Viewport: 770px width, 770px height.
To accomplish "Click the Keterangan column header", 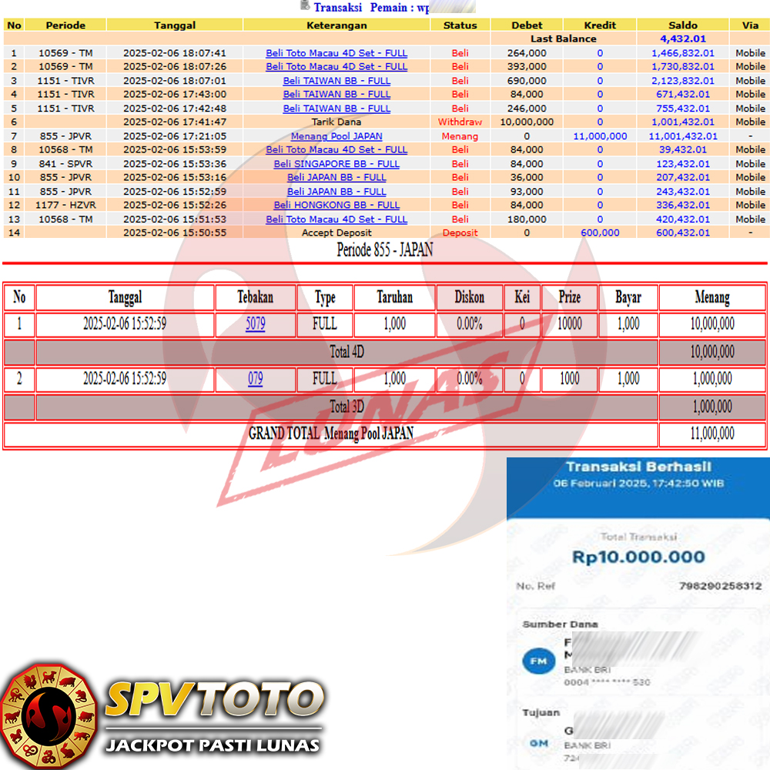I will click(336, 25).
